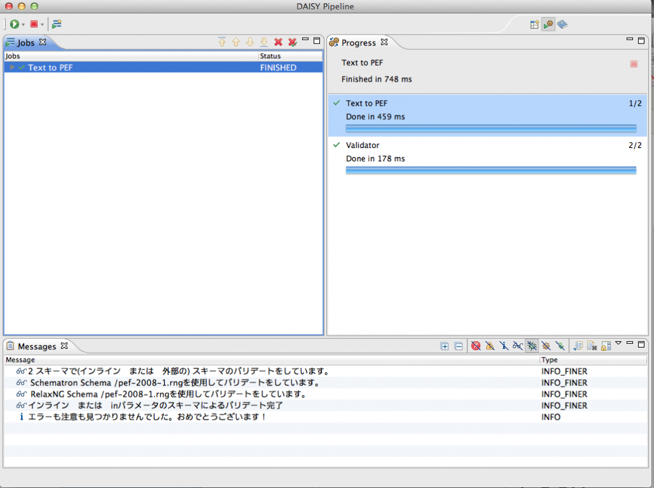Screen dimensions: 654x488
Task: Collapse all messages icon
Action: click(459, 346)
